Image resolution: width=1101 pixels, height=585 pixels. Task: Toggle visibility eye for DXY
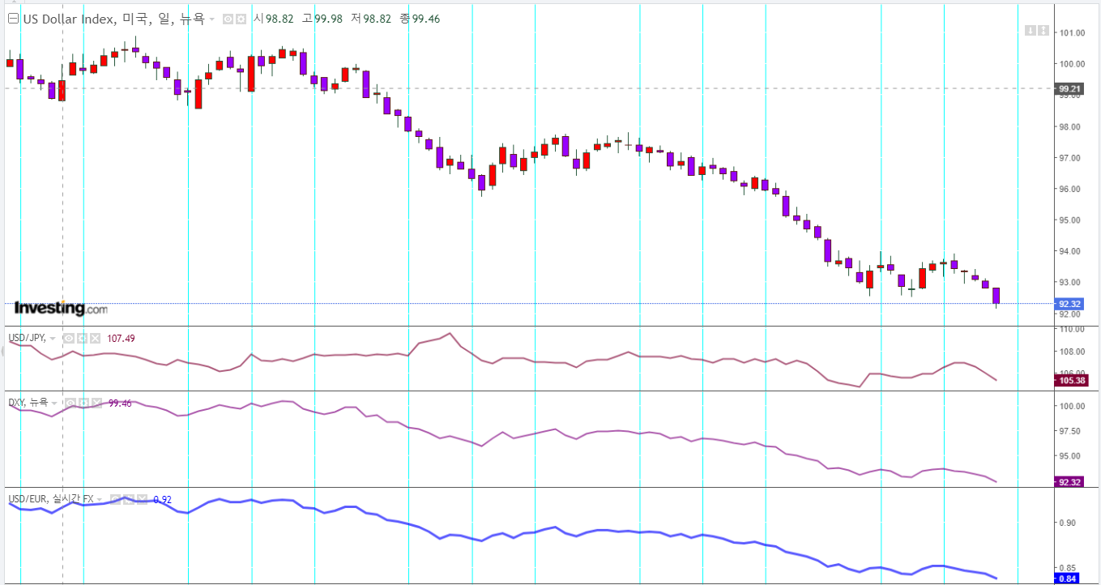[70, 403]
